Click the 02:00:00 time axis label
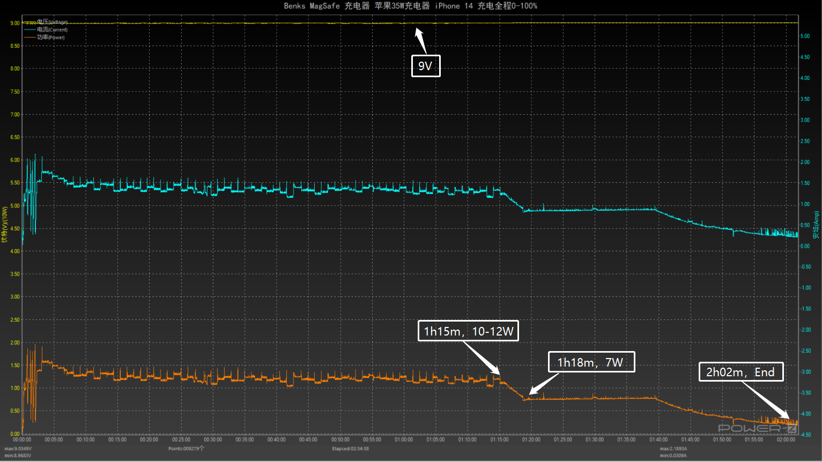The width and height of the screenshot is (822, 462). (786, 439)
